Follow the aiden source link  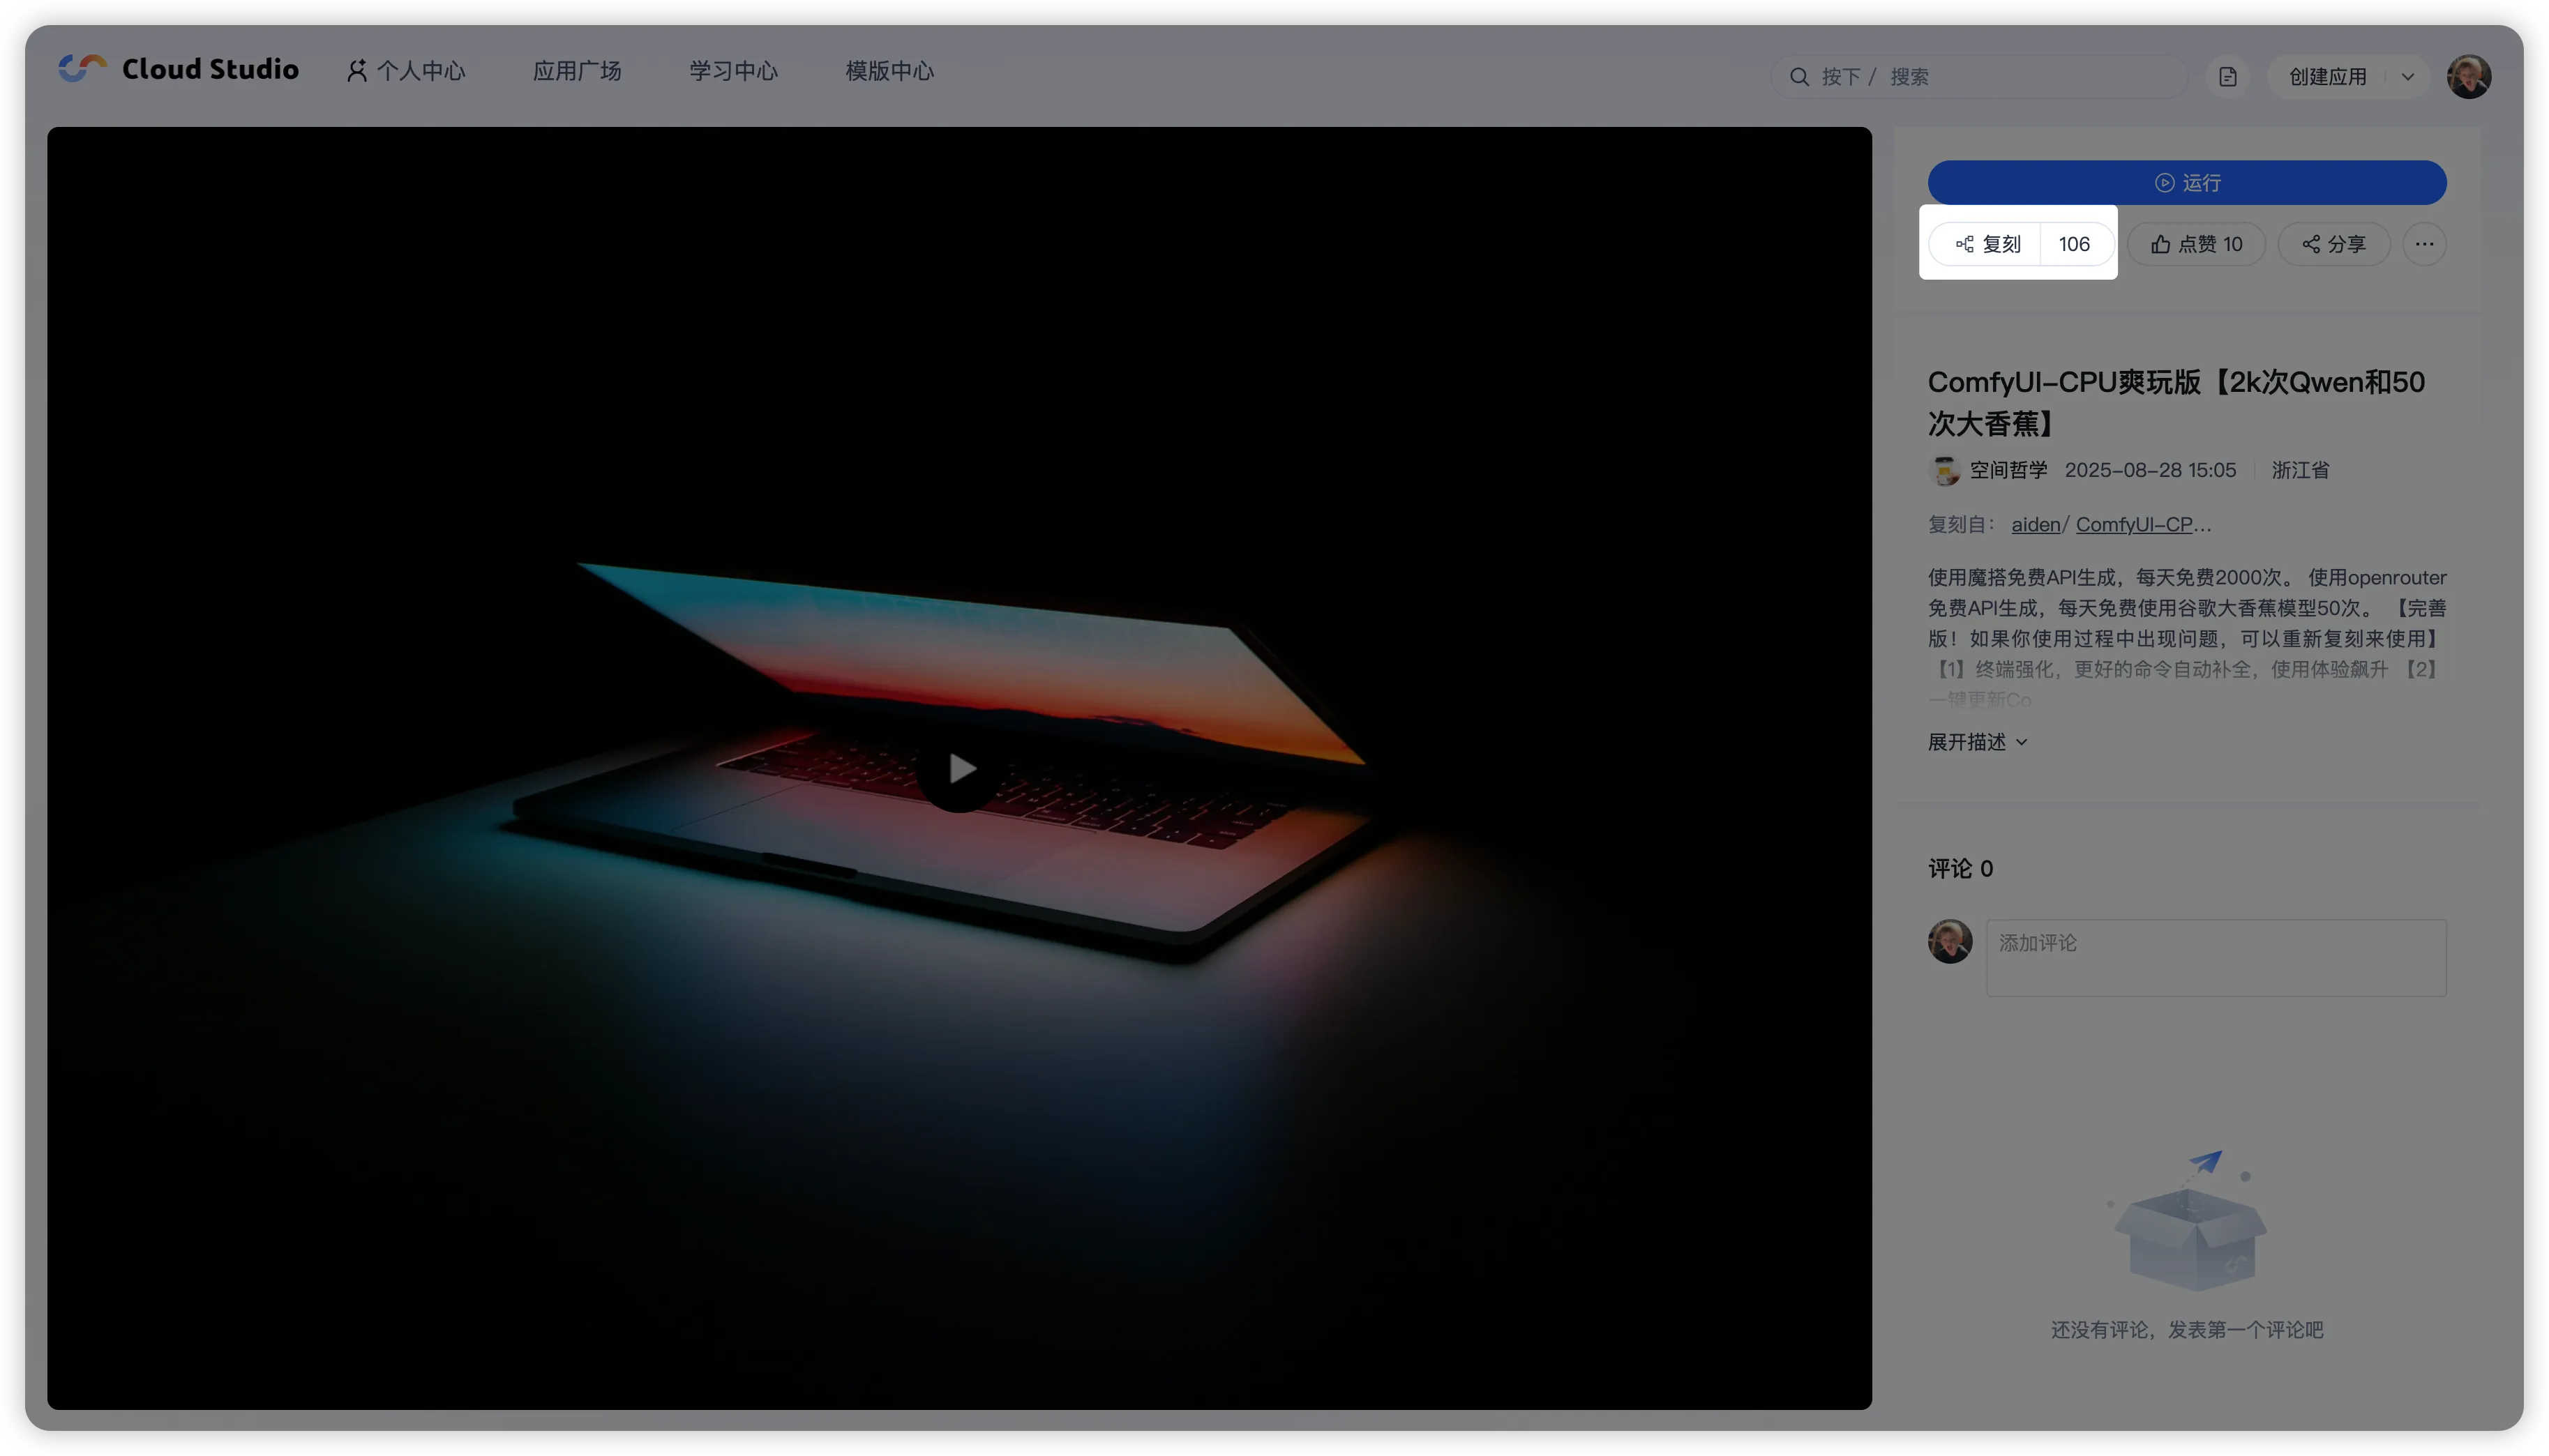pyautogui.click(x=2035, y=524)
